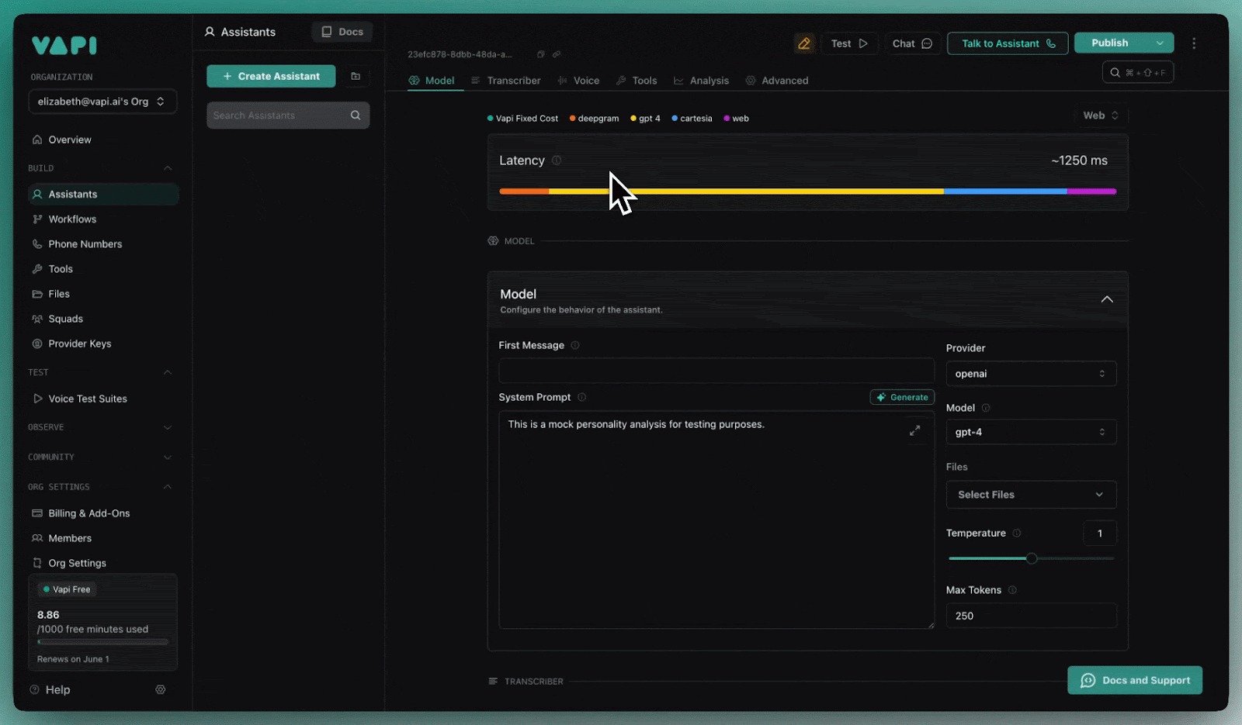
Task: Click the link icon next to assistant ID
Action: pyautogui.click(x=557, y=54)
